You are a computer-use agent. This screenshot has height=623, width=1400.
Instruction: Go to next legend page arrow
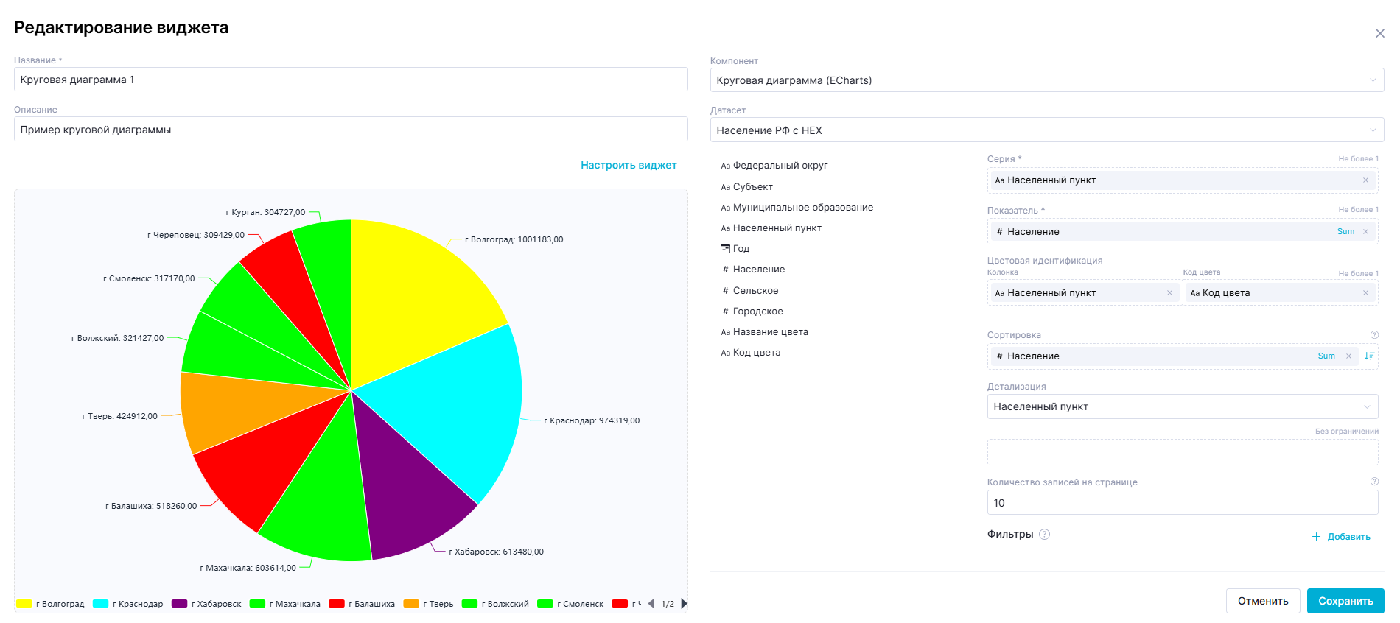pyautogui.click(x=684, y=604)
